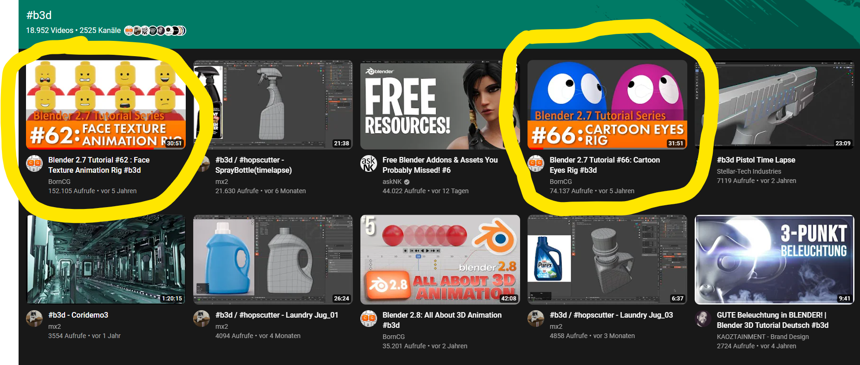Image resolution: width=860 pixels, height=365 pixels.
Task: Play the Pistol Time Lapse thumbnail
Action: tap(774, 104)
